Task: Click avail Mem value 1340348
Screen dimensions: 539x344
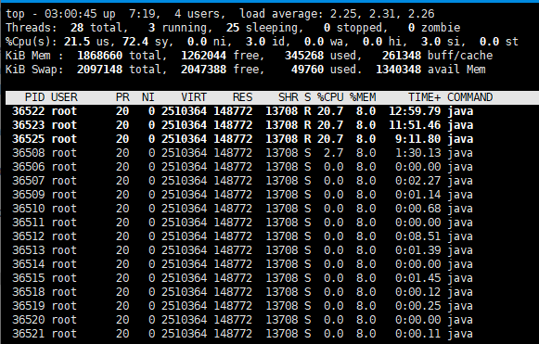Action: (398, 70)
